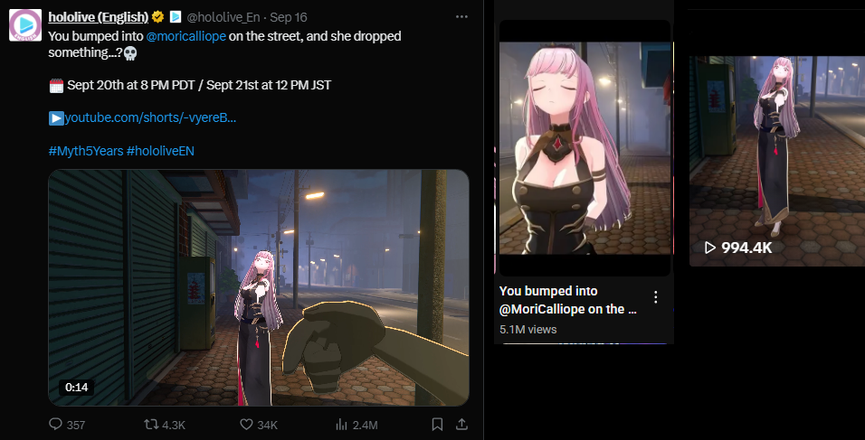The width and height of the screenshot is (865, 440).
Task: Retweet the hololive post
Action: (151, 424)
